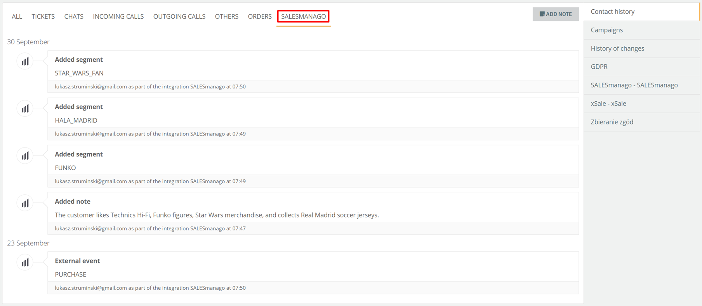The height and width of the screenshot is (306, 702).
Task: Show History of changes section
Action: coord(617,48)
